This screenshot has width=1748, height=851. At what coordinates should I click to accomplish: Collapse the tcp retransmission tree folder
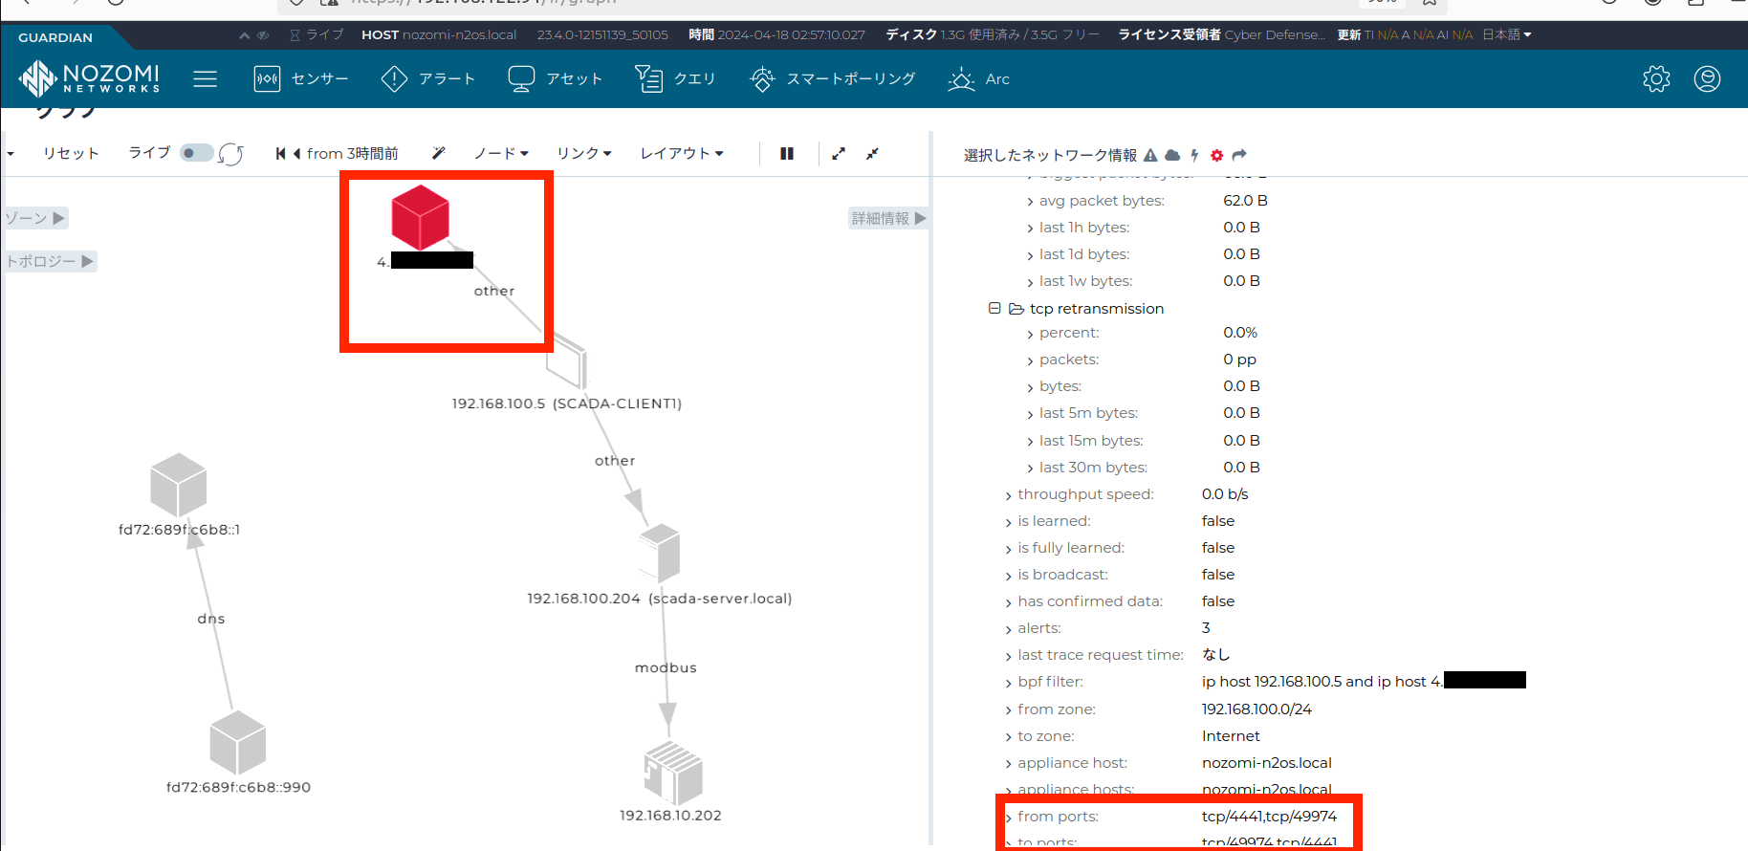pyautogui.click(x=994, y=308)
